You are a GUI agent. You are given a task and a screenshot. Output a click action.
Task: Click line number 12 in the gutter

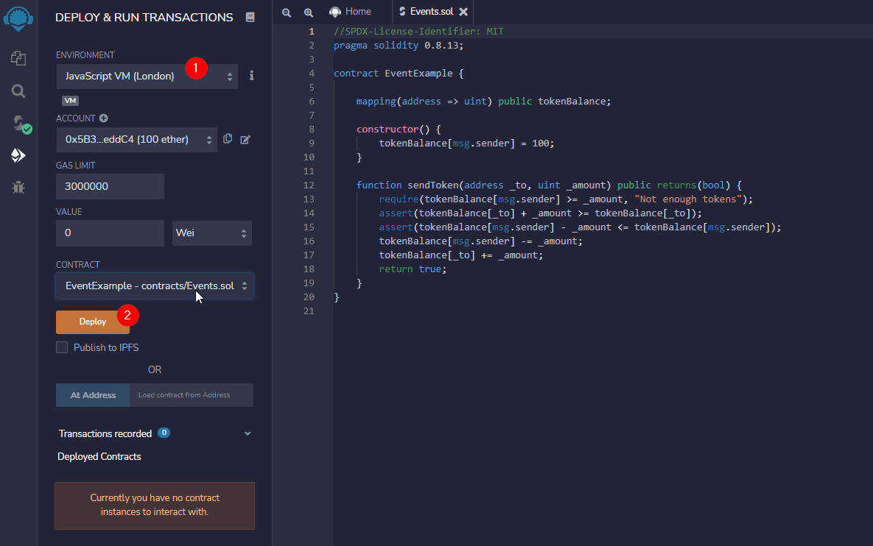coord(309,185)
